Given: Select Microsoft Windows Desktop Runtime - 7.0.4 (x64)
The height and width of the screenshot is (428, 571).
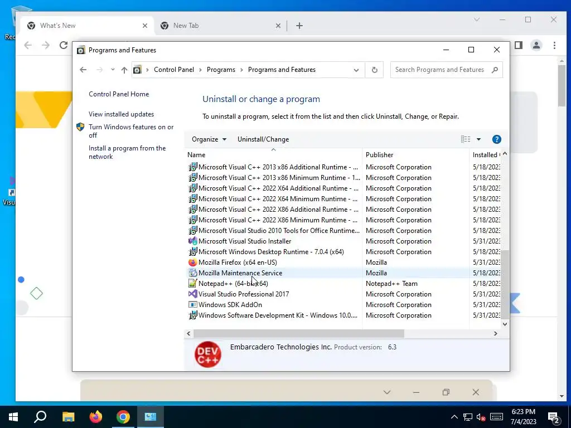Looking at the screenshot, I should coord(271,251).
